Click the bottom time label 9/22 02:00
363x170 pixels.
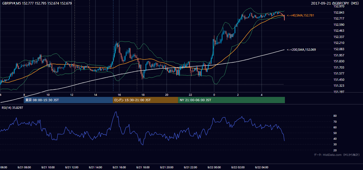(x=238, y=167)
